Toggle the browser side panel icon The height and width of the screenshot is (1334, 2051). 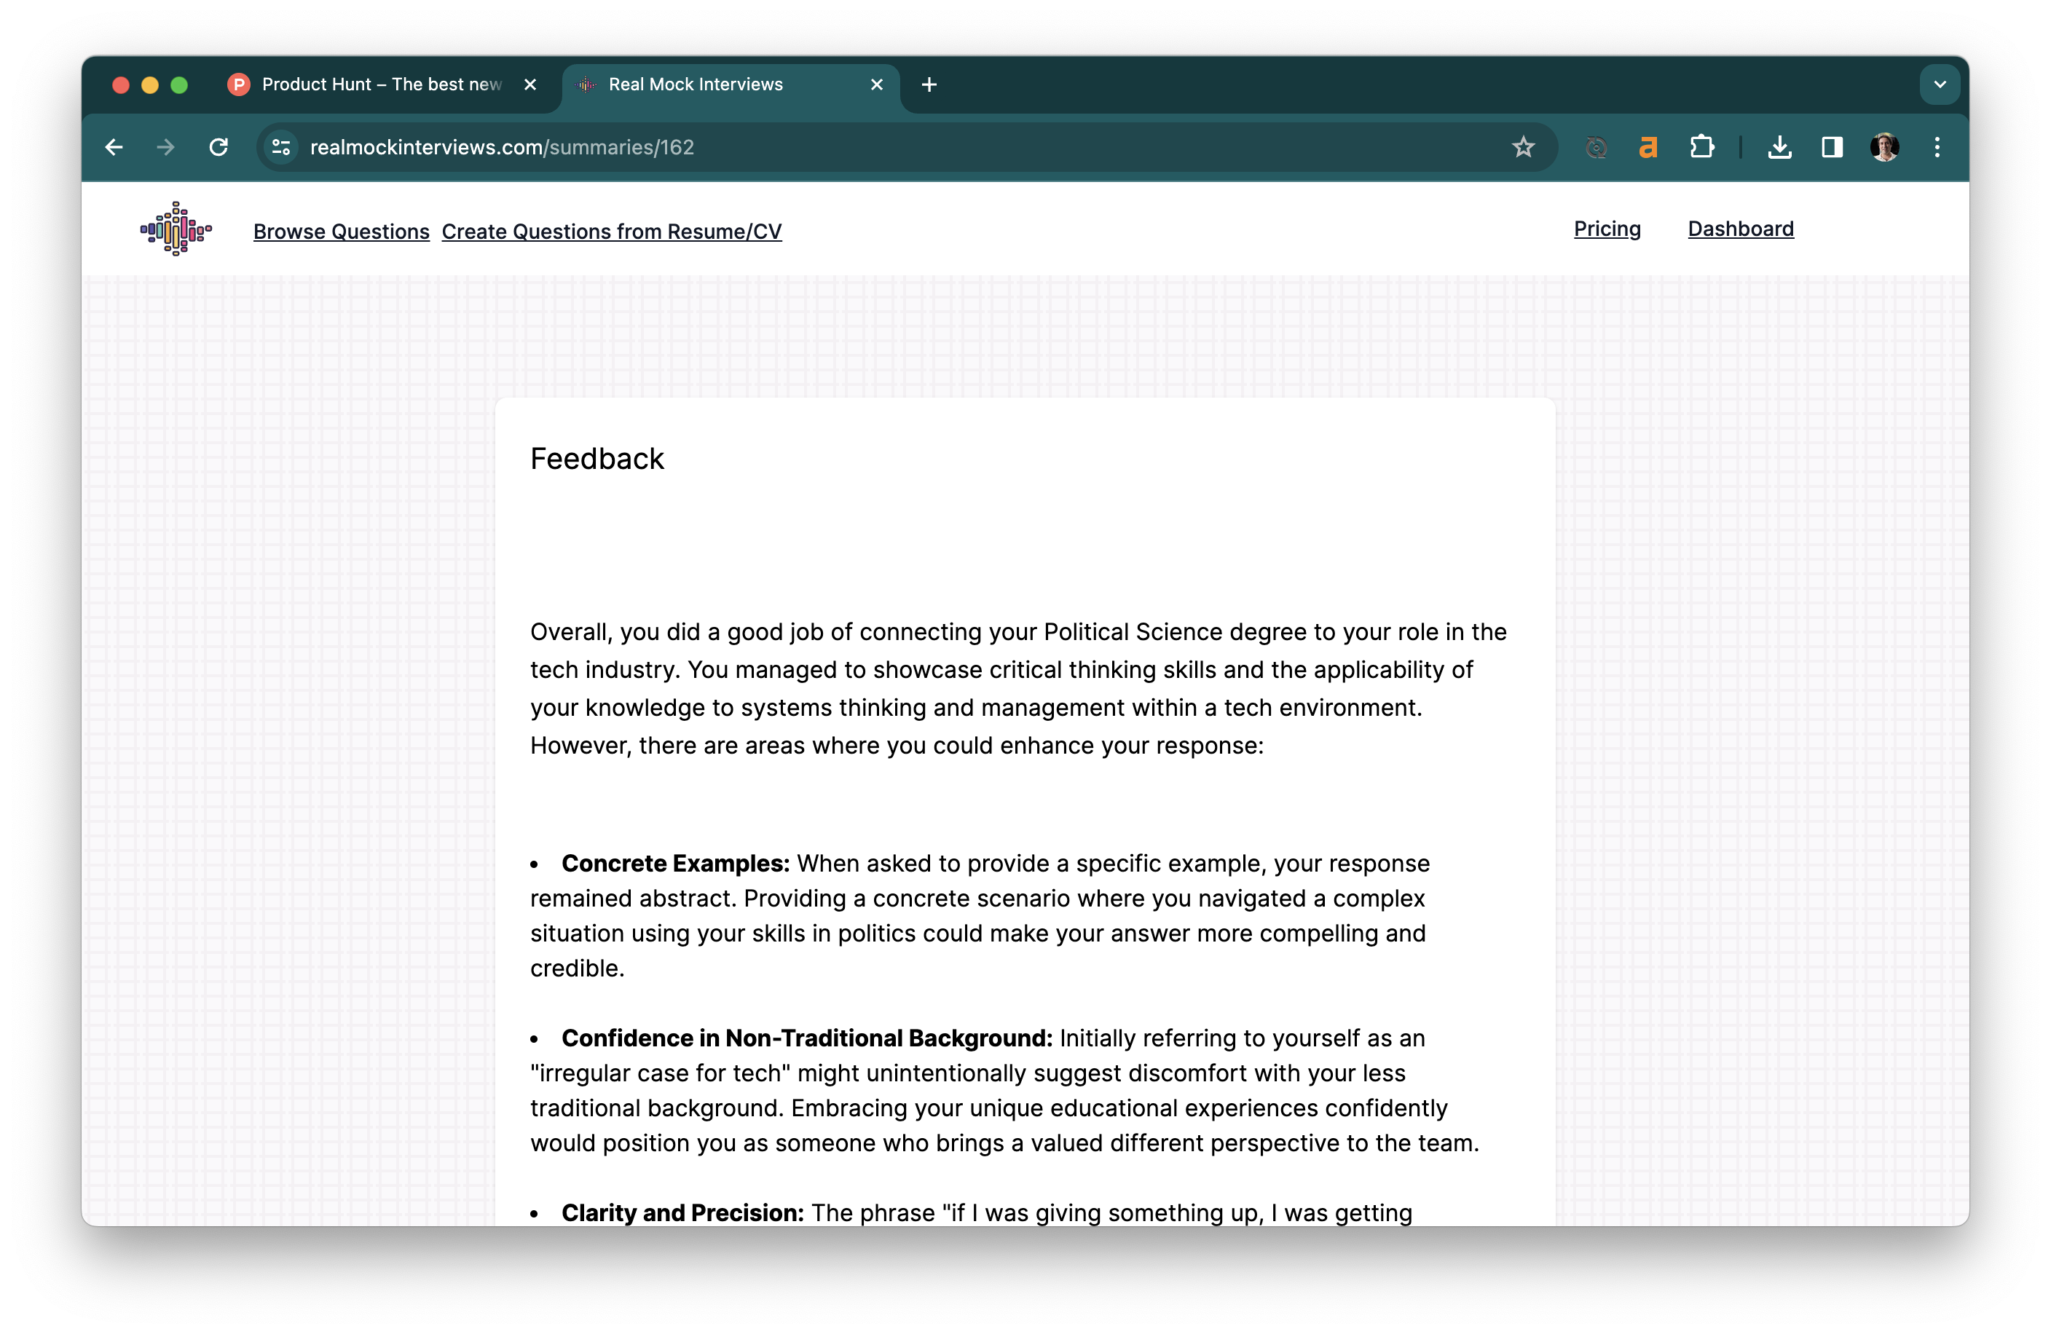[1832, 147]
